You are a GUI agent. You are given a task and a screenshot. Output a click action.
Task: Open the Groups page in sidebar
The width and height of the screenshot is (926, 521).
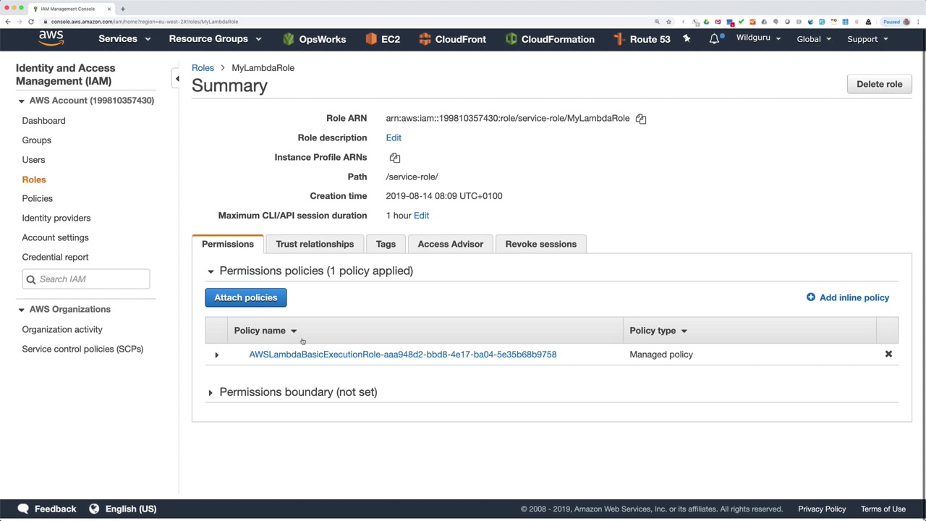coord(36,140)
